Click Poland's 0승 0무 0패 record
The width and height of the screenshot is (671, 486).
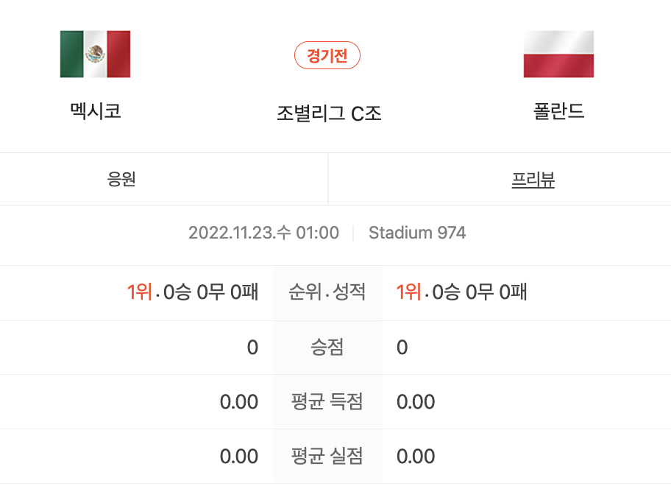[x=479, y=292]
